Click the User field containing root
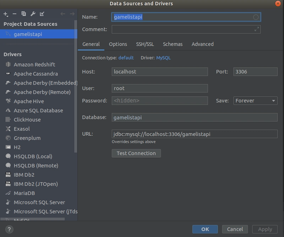This screenshot has width=284, height=237. click(160, 88)
